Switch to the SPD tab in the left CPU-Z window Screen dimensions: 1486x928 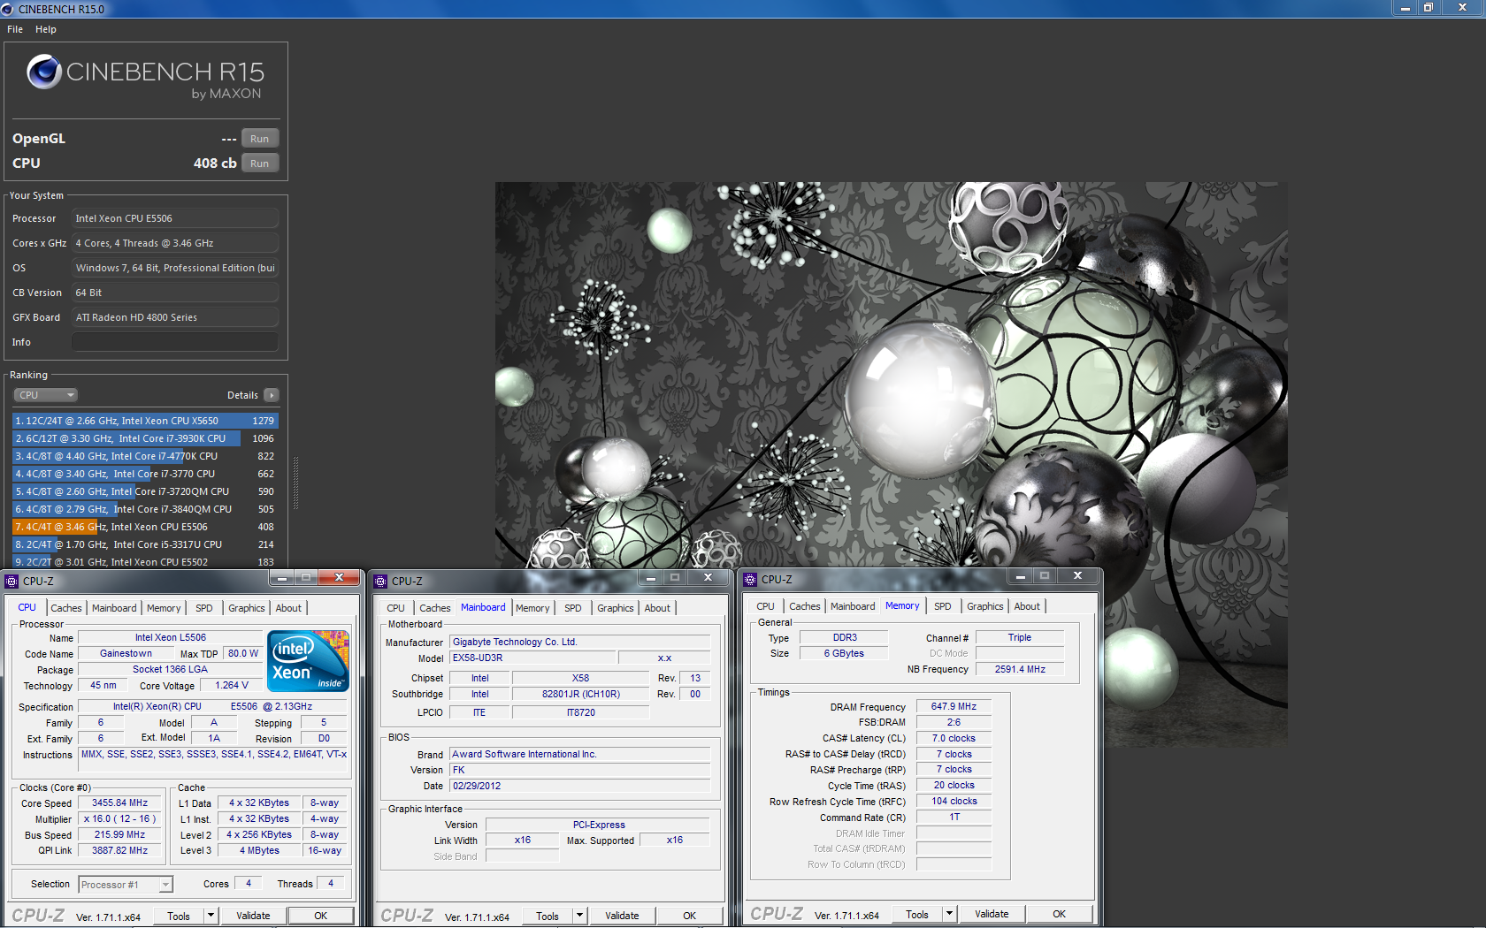[204, 608]
